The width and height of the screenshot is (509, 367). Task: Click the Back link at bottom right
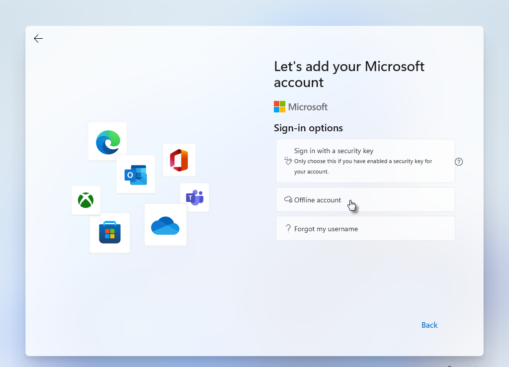click(429, 325)
